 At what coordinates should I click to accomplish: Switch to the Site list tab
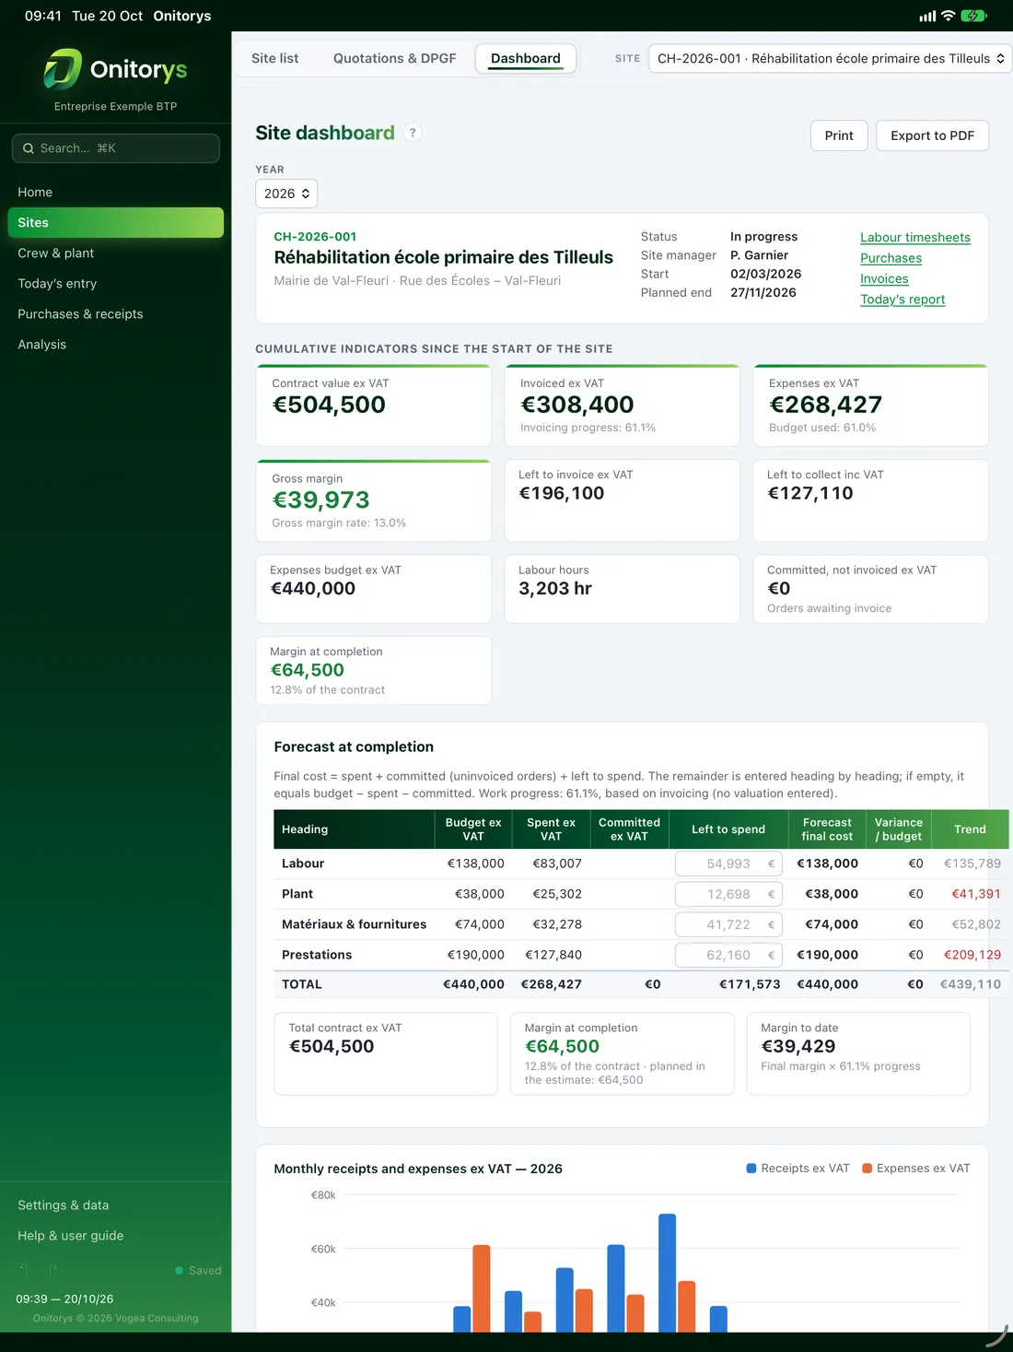pyautogui.click(x=275, y=58)
